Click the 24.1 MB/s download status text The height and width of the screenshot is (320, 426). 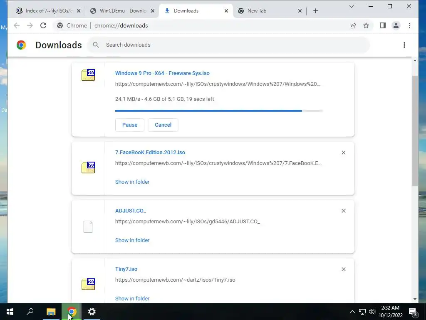[165, 99]
